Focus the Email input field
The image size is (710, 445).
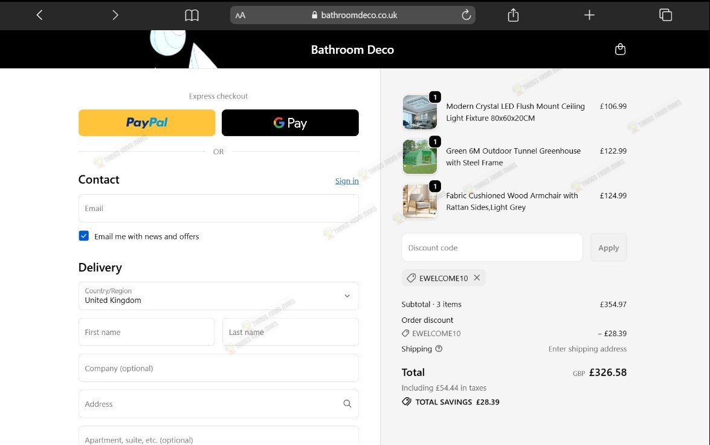[219, 209]
